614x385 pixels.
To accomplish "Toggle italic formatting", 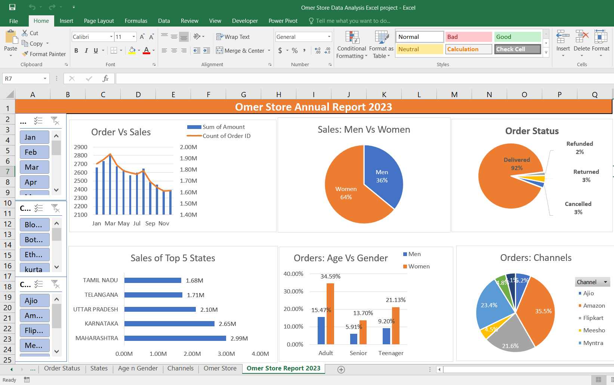I will pos(86,50).
